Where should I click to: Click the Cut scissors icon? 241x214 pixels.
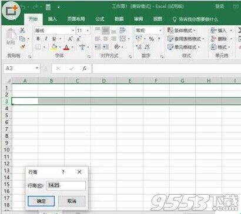coord(22,30)
